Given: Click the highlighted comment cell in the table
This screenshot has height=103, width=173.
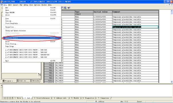Looking at the screenshot, I should tap(135, 27).
